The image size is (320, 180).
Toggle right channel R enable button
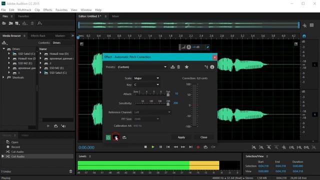pyautogui.click(x=314, y=114)
